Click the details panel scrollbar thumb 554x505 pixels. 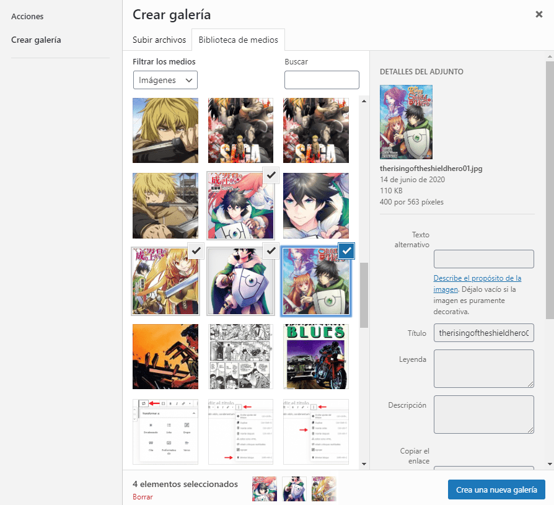[550, 190]
